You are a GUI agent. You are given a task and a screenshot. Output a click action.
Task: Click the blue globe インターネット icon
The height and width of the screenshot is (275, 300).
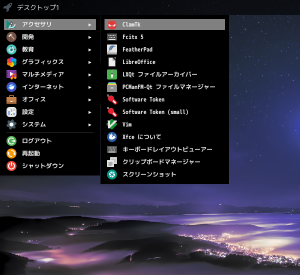(x=11, y=87)
